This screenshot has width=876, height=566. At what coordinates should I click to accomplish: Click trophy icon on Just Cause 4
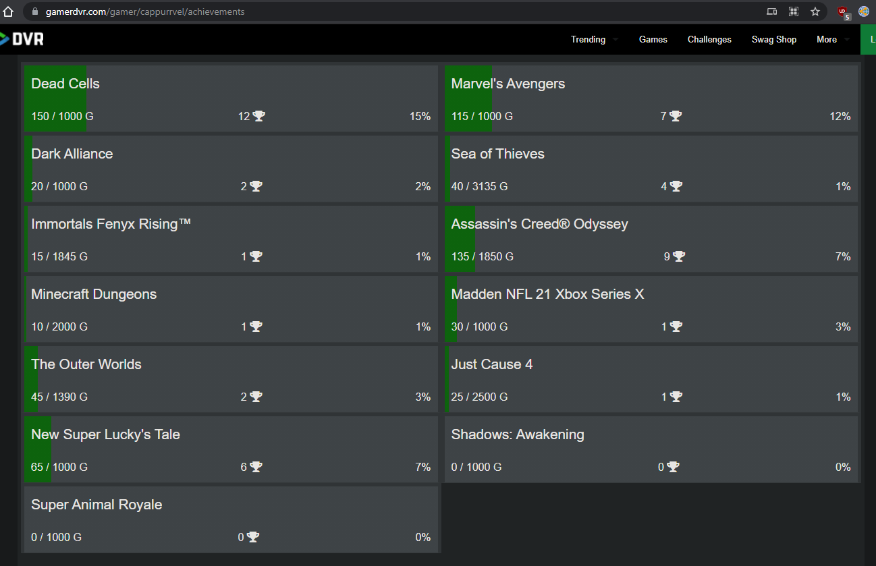pos(676,397)
